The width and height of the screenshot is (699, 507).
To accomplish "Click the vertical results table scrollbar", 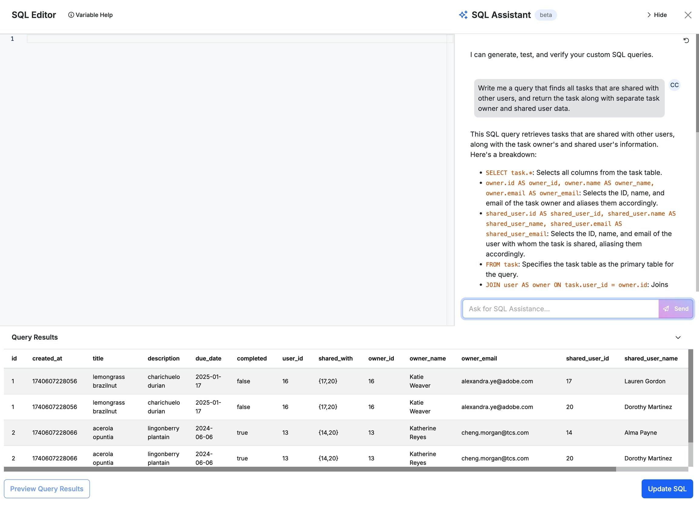I will coord(691,395).
